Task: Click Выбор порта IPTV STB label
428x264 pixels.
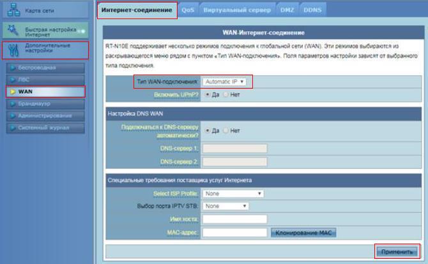Action: click(167, 206)
